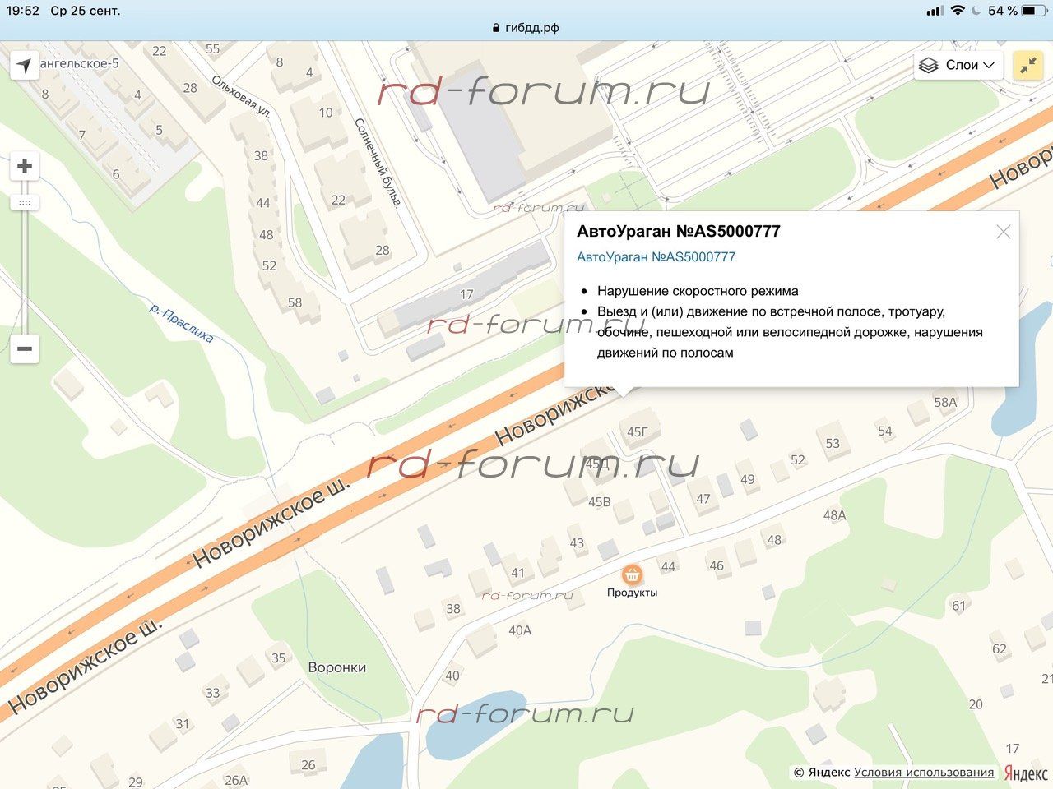Viewport: 1053px width, 789px height.
Task: Click building number 17 on the map
Action: [466, 294]
